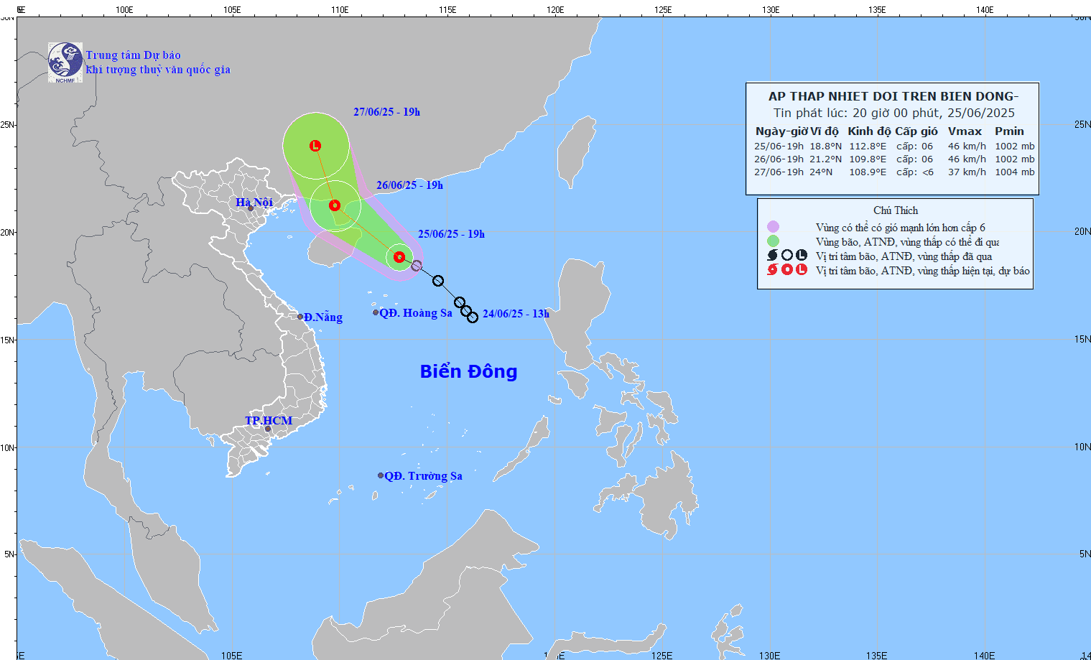The width and height of the screenshot is (1091, 660).
Task: Click the red L marker at forecast position
Action: 315,146
